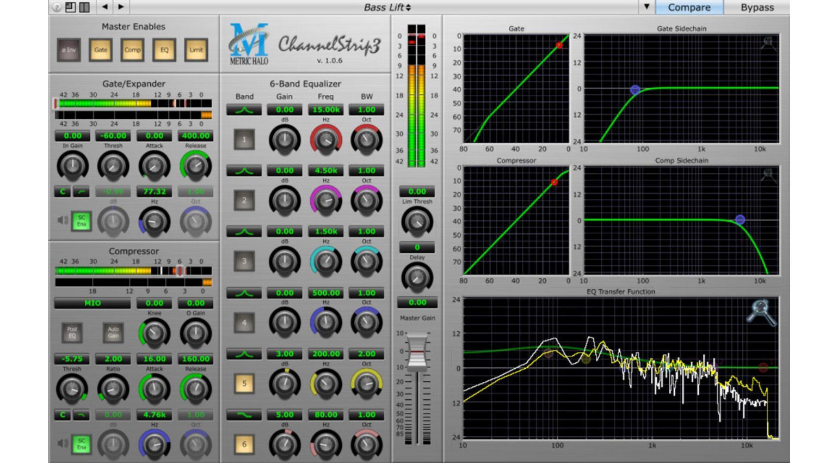Go to next preset with right arrow

[x=121, y=7]
